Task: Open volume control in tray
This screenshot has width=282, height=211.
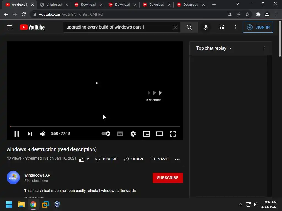Action: click(255, 204)
